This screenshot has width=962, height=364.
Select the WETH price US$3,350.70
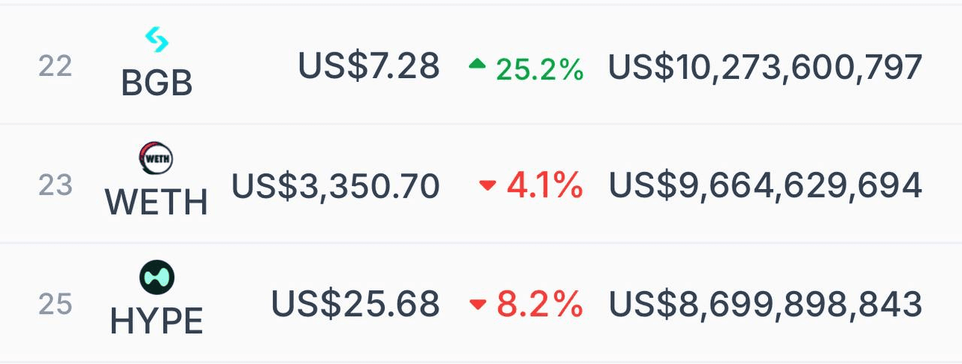[335, 185]
